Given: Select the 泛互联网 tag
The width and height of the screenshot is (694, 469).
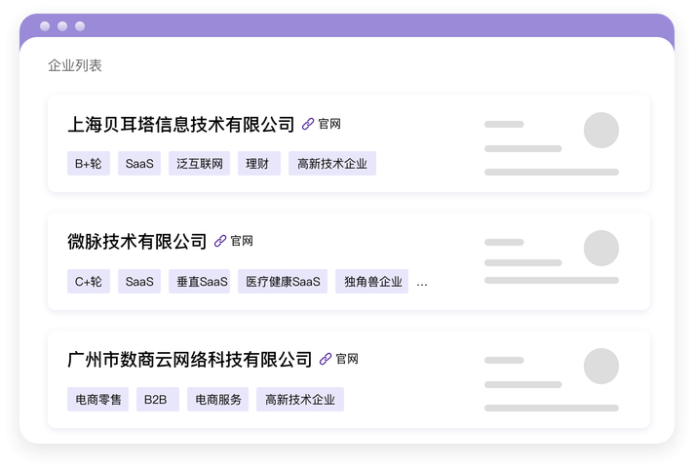Looking at the screenshot, I should [x=199, y=164].
